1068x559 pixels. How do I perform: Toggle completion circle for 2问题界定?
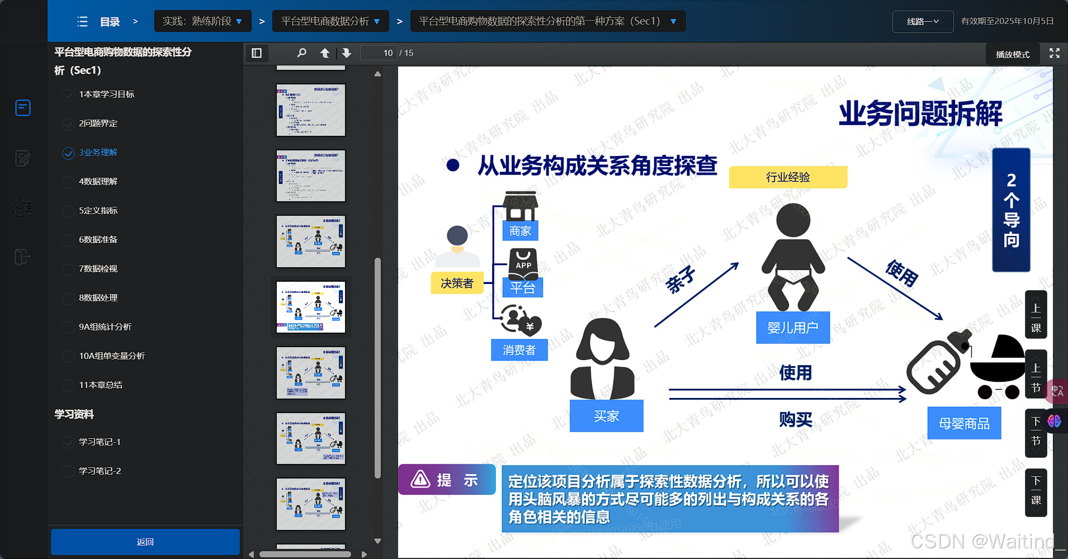[68, 124]
